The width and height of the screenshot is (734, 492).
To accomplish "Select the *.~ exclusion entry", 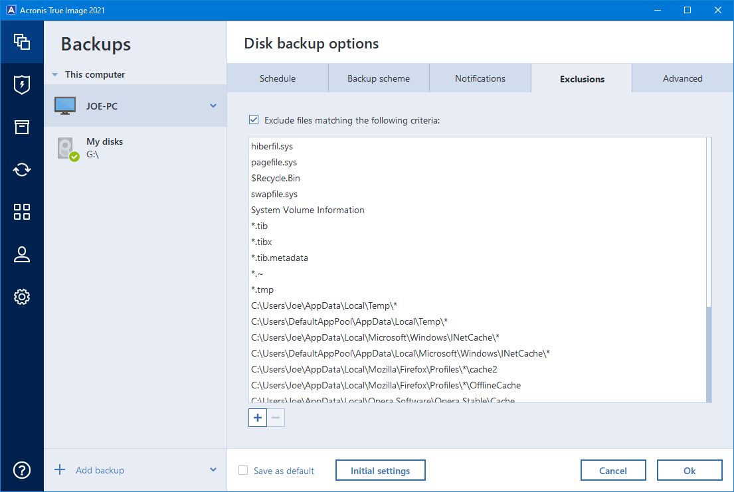I will [x=478, y=274].
